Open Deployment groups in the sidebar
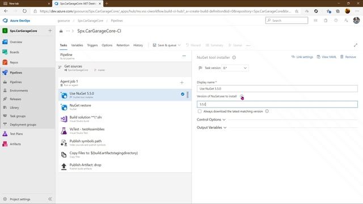 click(x=23, y=125)
